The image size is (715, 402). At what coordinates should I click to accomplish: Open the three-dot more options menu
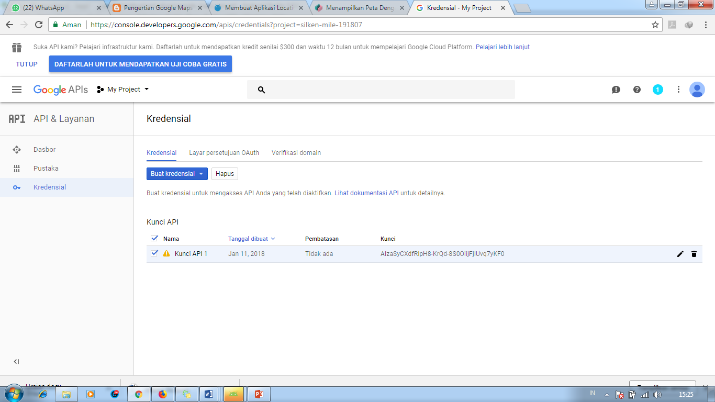pyautogui.click(x=678, y=90)
